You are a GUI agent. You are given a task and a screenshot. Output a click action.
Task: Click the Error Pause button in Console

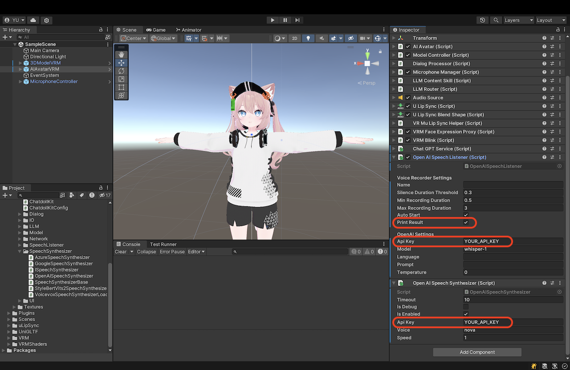[172, 252]
